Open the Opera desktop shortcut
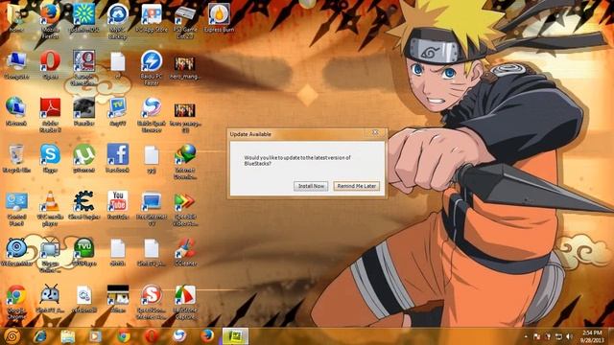Image resolution: width=614 pixels, height=345 pixels. 50,64
